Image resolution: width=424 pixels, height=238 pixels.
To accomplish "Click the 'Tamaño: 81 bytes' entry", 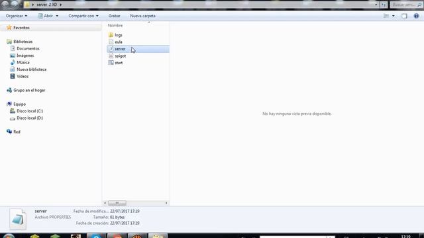I will [109, 218].
